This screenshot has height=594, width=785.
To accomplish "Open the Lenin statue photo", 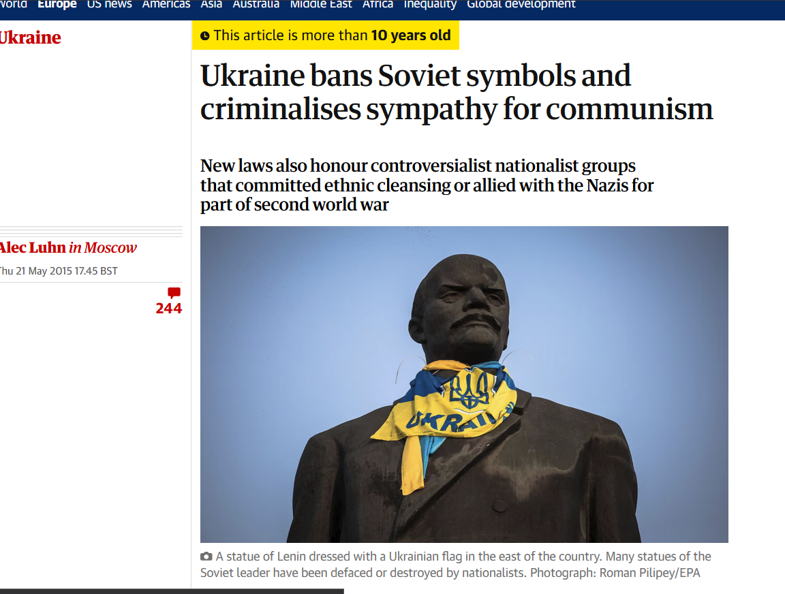I will pos(464,384).
